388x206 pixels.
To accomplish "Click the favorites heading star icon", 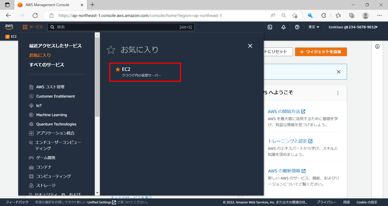I will [111, 50].
